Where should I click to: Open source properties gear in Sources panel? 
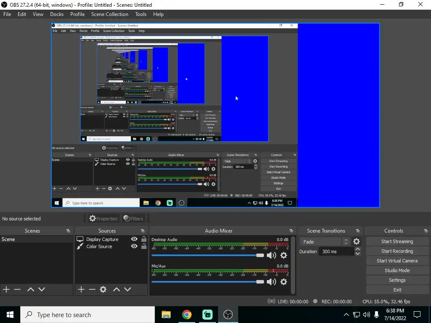(103, 289)
